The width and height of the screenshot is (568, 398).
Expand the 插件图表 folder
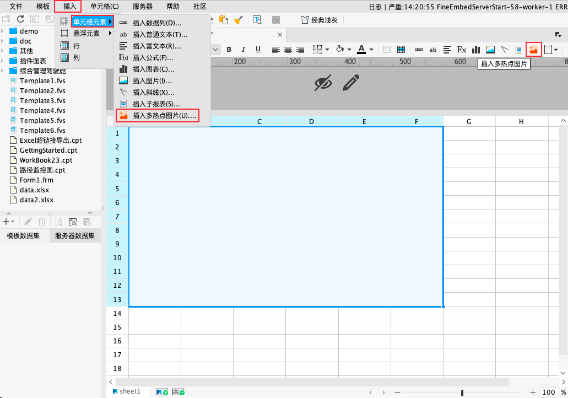[x=3, y=61]
